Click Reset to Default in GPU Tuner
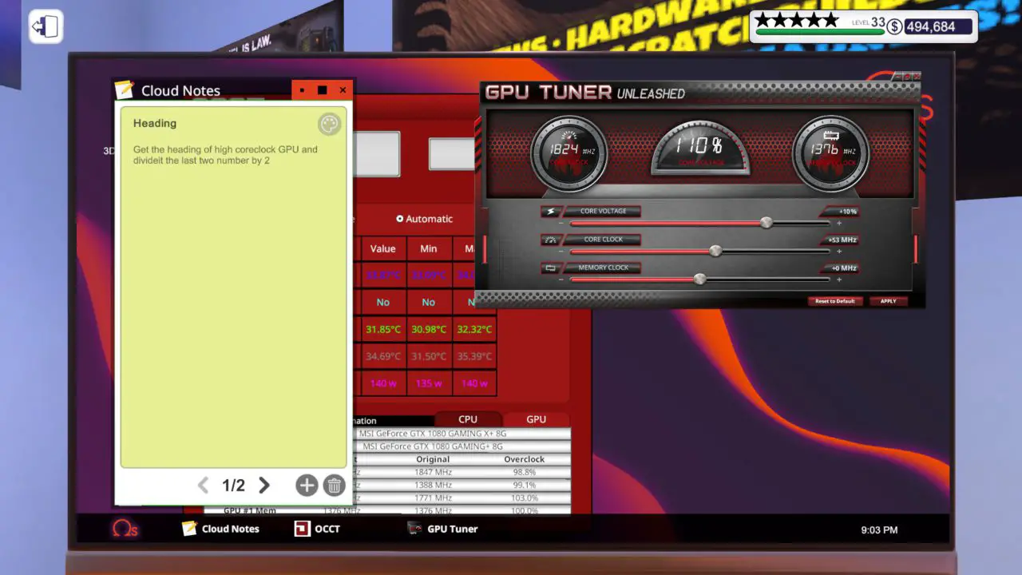 pos(835,301)
